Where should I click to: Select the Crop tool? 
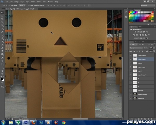pyautogui.click(x=2, y=25)
